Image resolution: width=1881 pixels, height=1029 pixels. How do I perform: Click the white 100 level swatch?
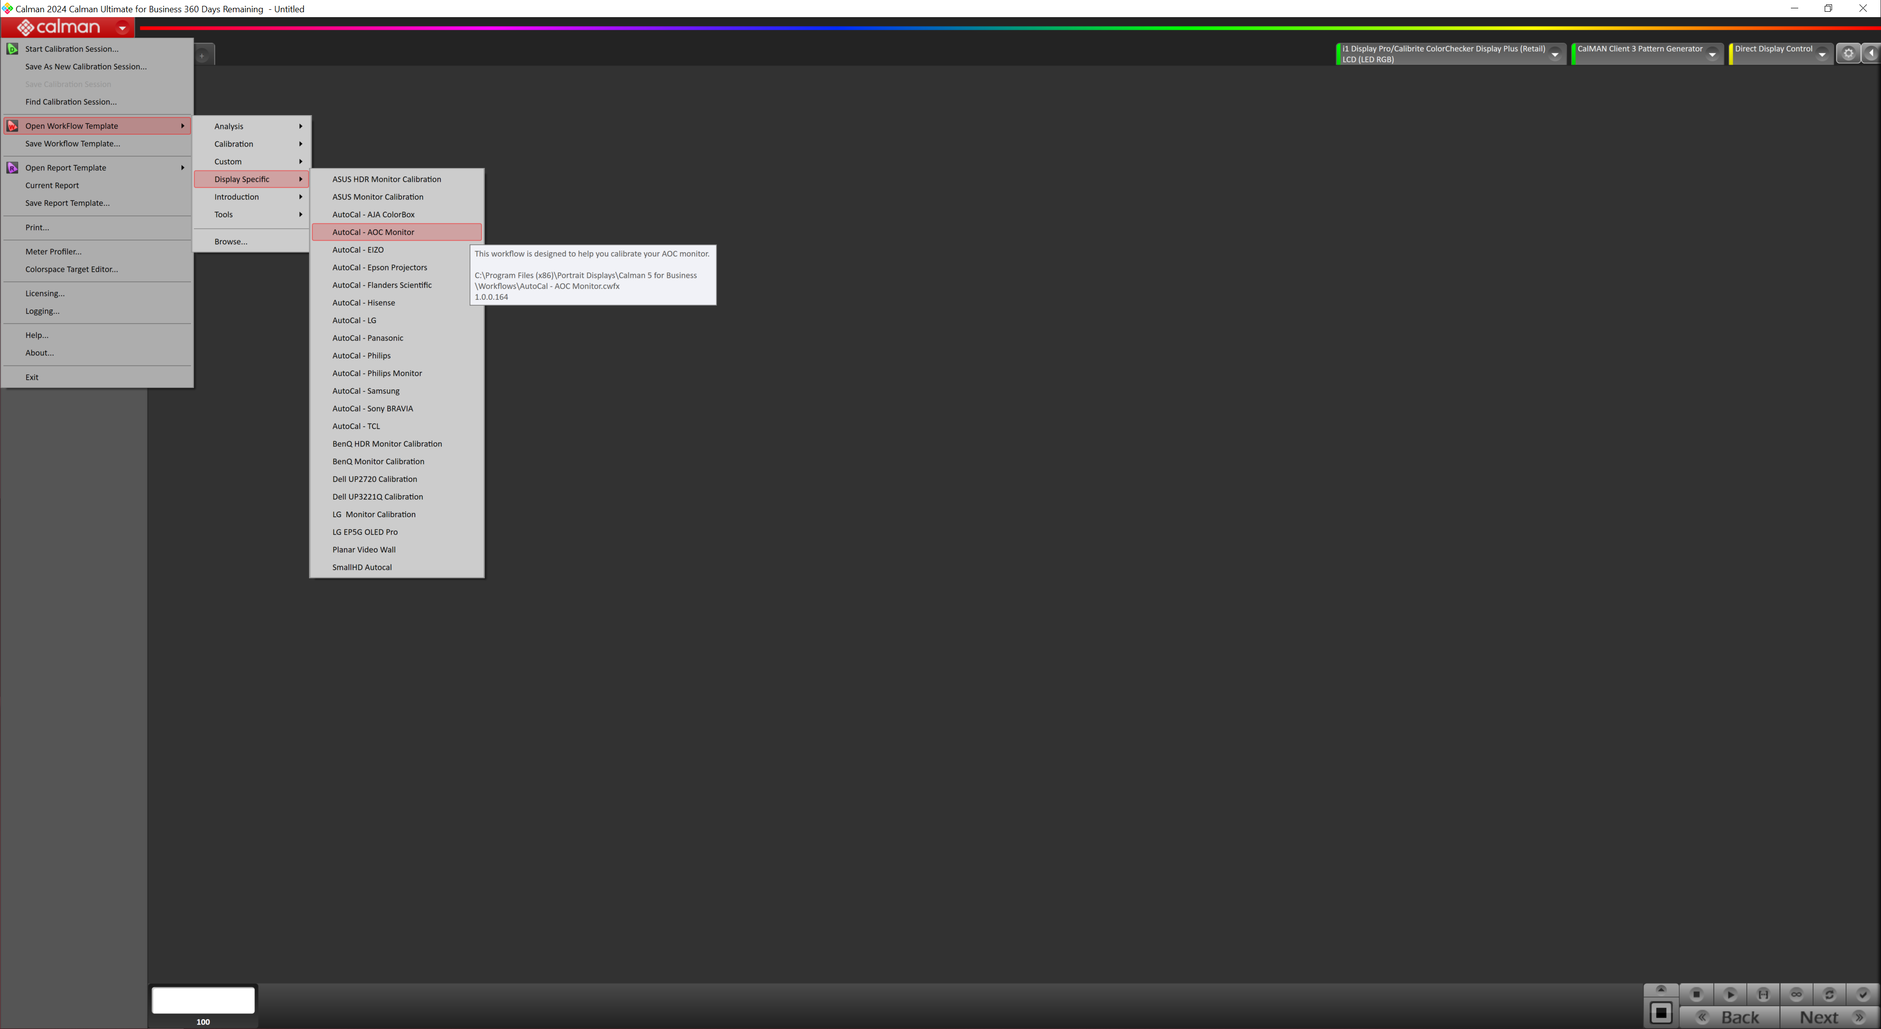click(203, 1000)
